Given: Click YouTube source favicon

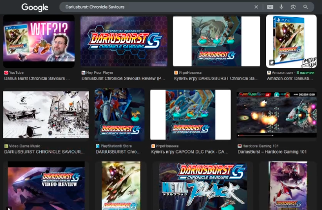Looking at the screenshot, I should pyautogui.click(x=6, y=72).
